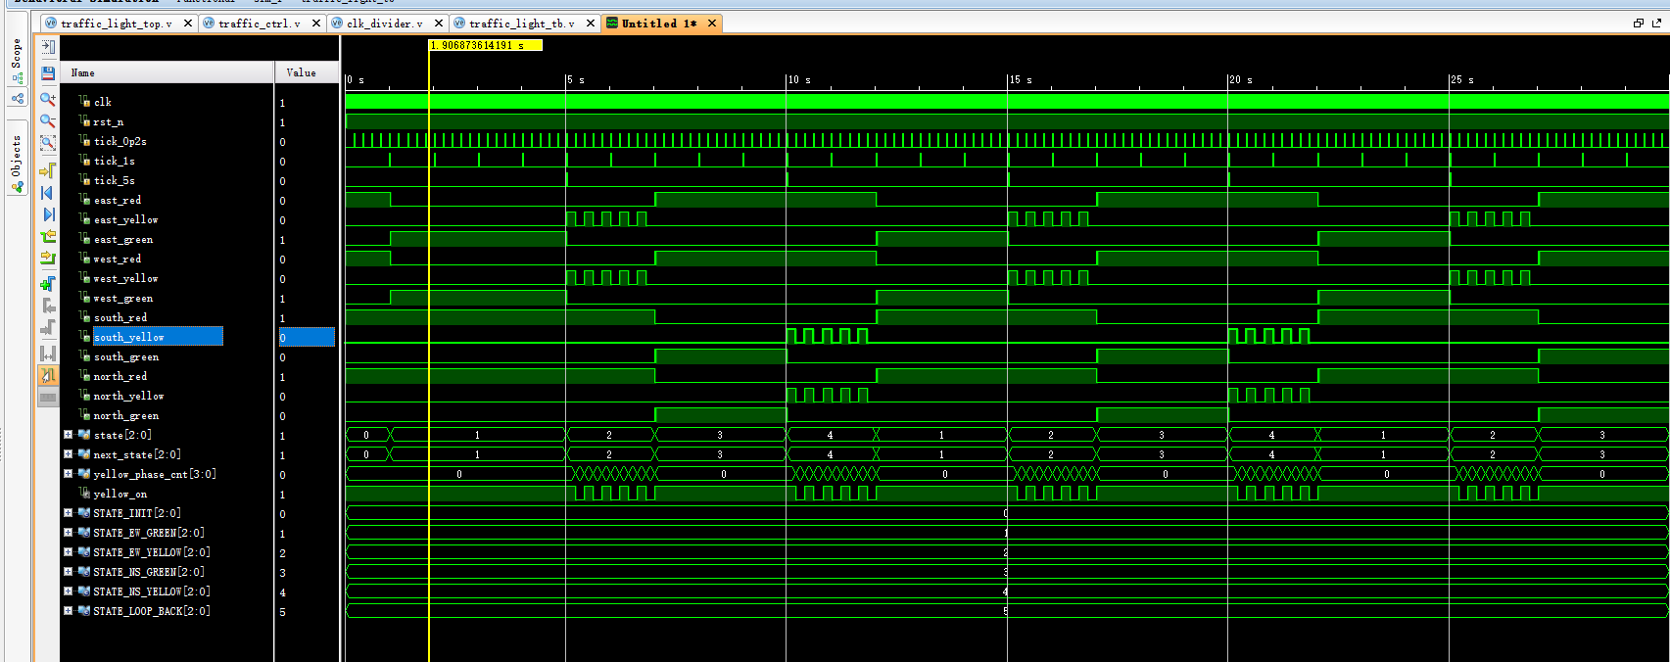Click the Save Waveform Configuration icon

coord(47,72)
